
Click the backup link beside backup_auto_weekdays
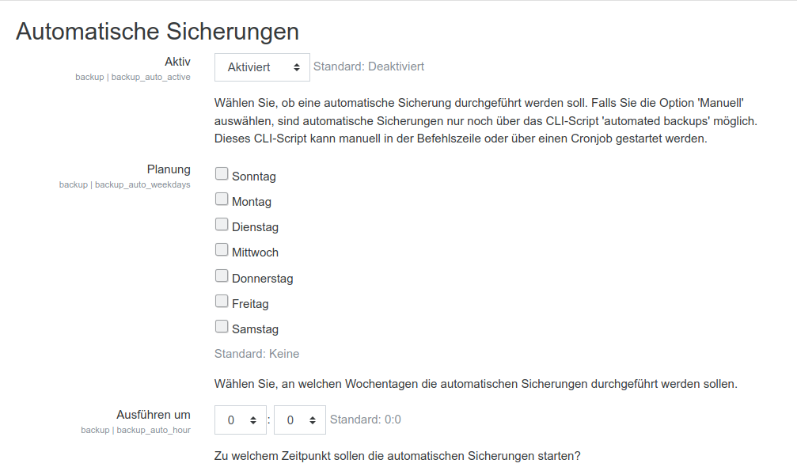coord(74,184)
